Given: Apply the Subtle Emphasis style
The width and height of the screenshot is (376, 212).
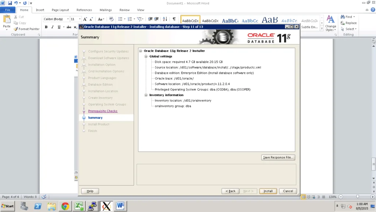Looking at the screenshot, I should point(309,24).
